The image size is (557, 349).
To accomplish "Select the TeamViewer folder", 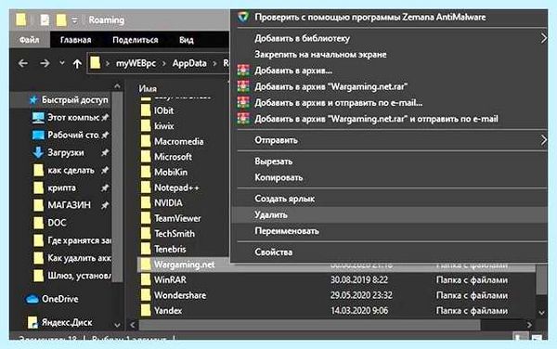I will [x=177, y=218].
